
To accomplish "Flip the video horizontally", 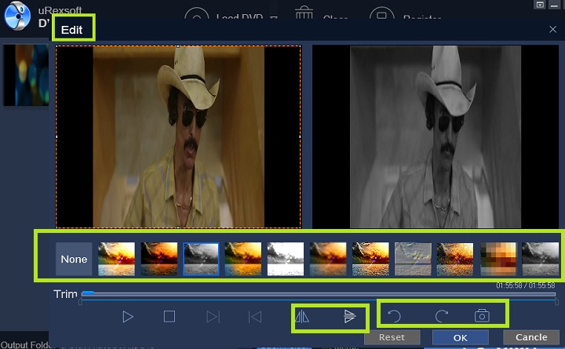I will [302, 317].
